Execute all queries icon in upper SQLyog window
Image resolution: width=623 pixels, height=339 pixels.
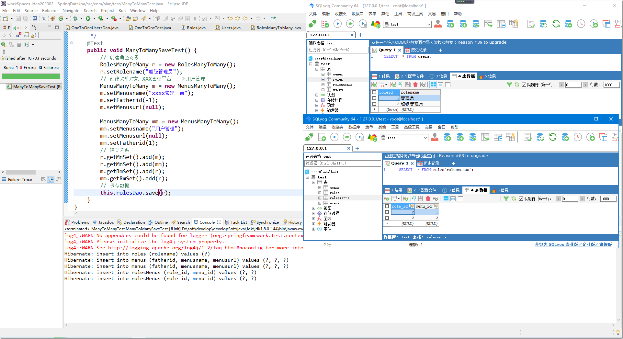click(350, 24)
